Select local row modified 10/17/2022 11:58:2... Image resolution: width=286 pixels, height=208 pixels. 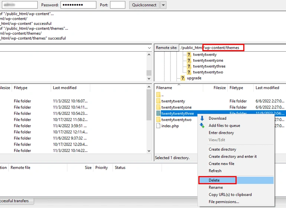tap(73, 120)
